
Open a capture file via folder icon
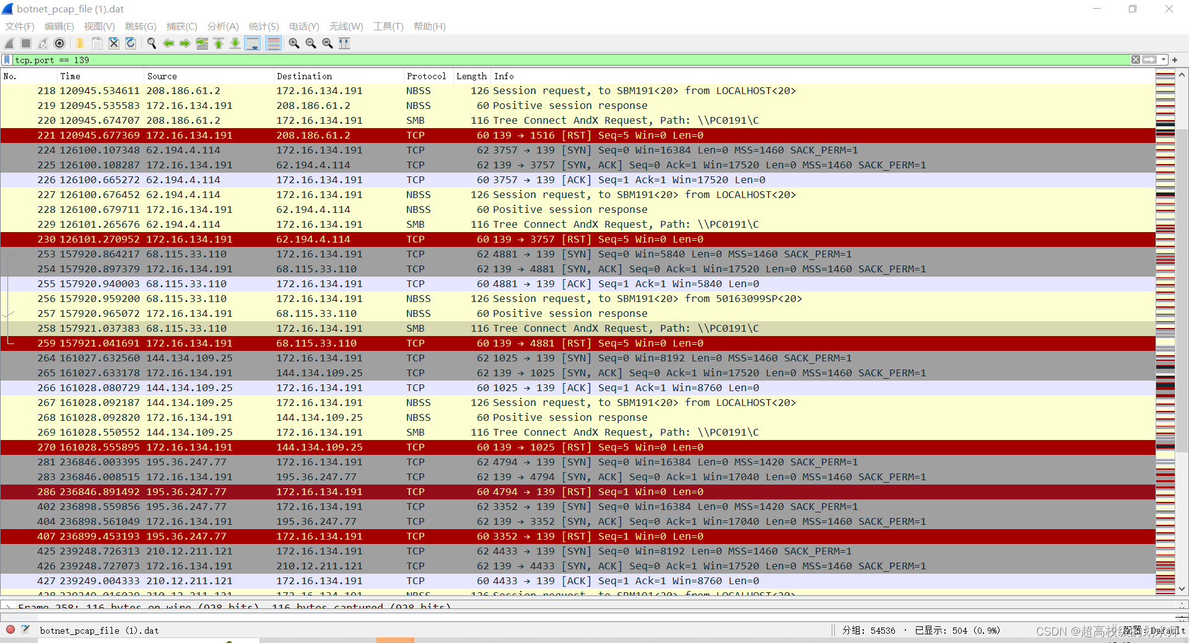80,43
